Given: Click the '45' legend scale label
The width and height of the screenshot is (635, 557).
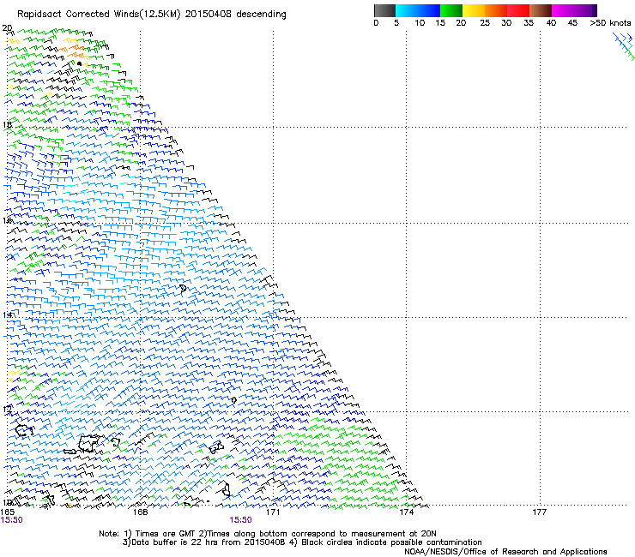Looking at the screenshot, I should [572, 23].
